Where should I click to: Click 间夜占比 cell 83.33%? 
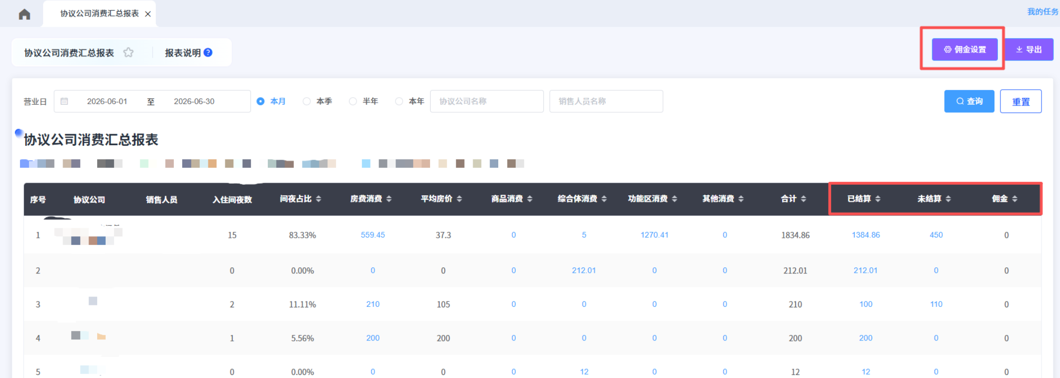302,235
